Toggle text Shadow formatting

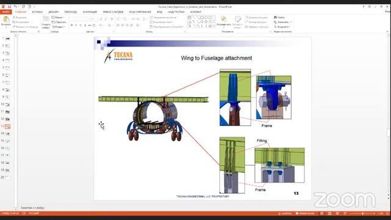(85, 25)
